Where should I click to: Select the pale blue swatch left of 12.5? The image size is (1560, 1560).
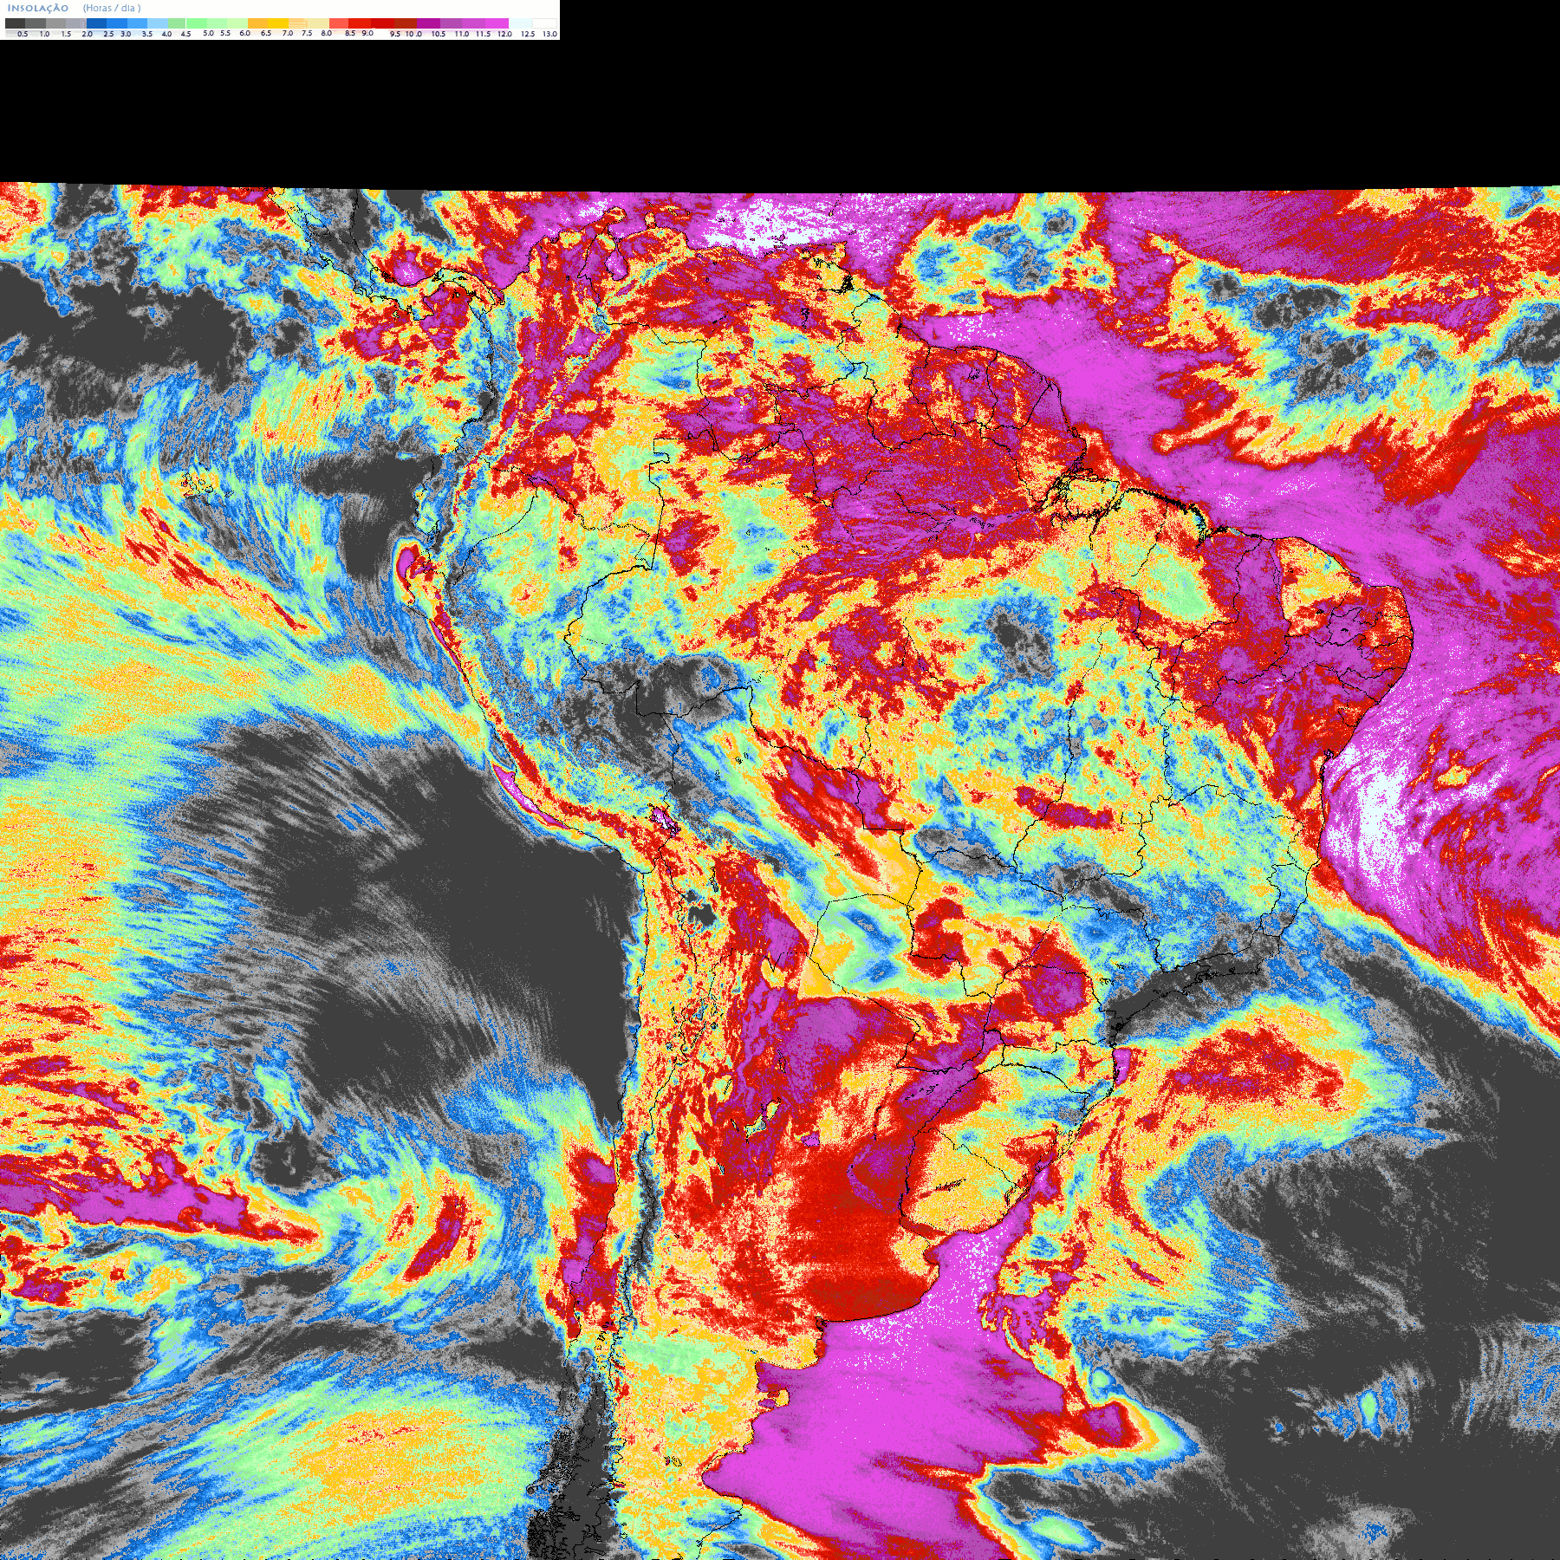pos(520,23)
